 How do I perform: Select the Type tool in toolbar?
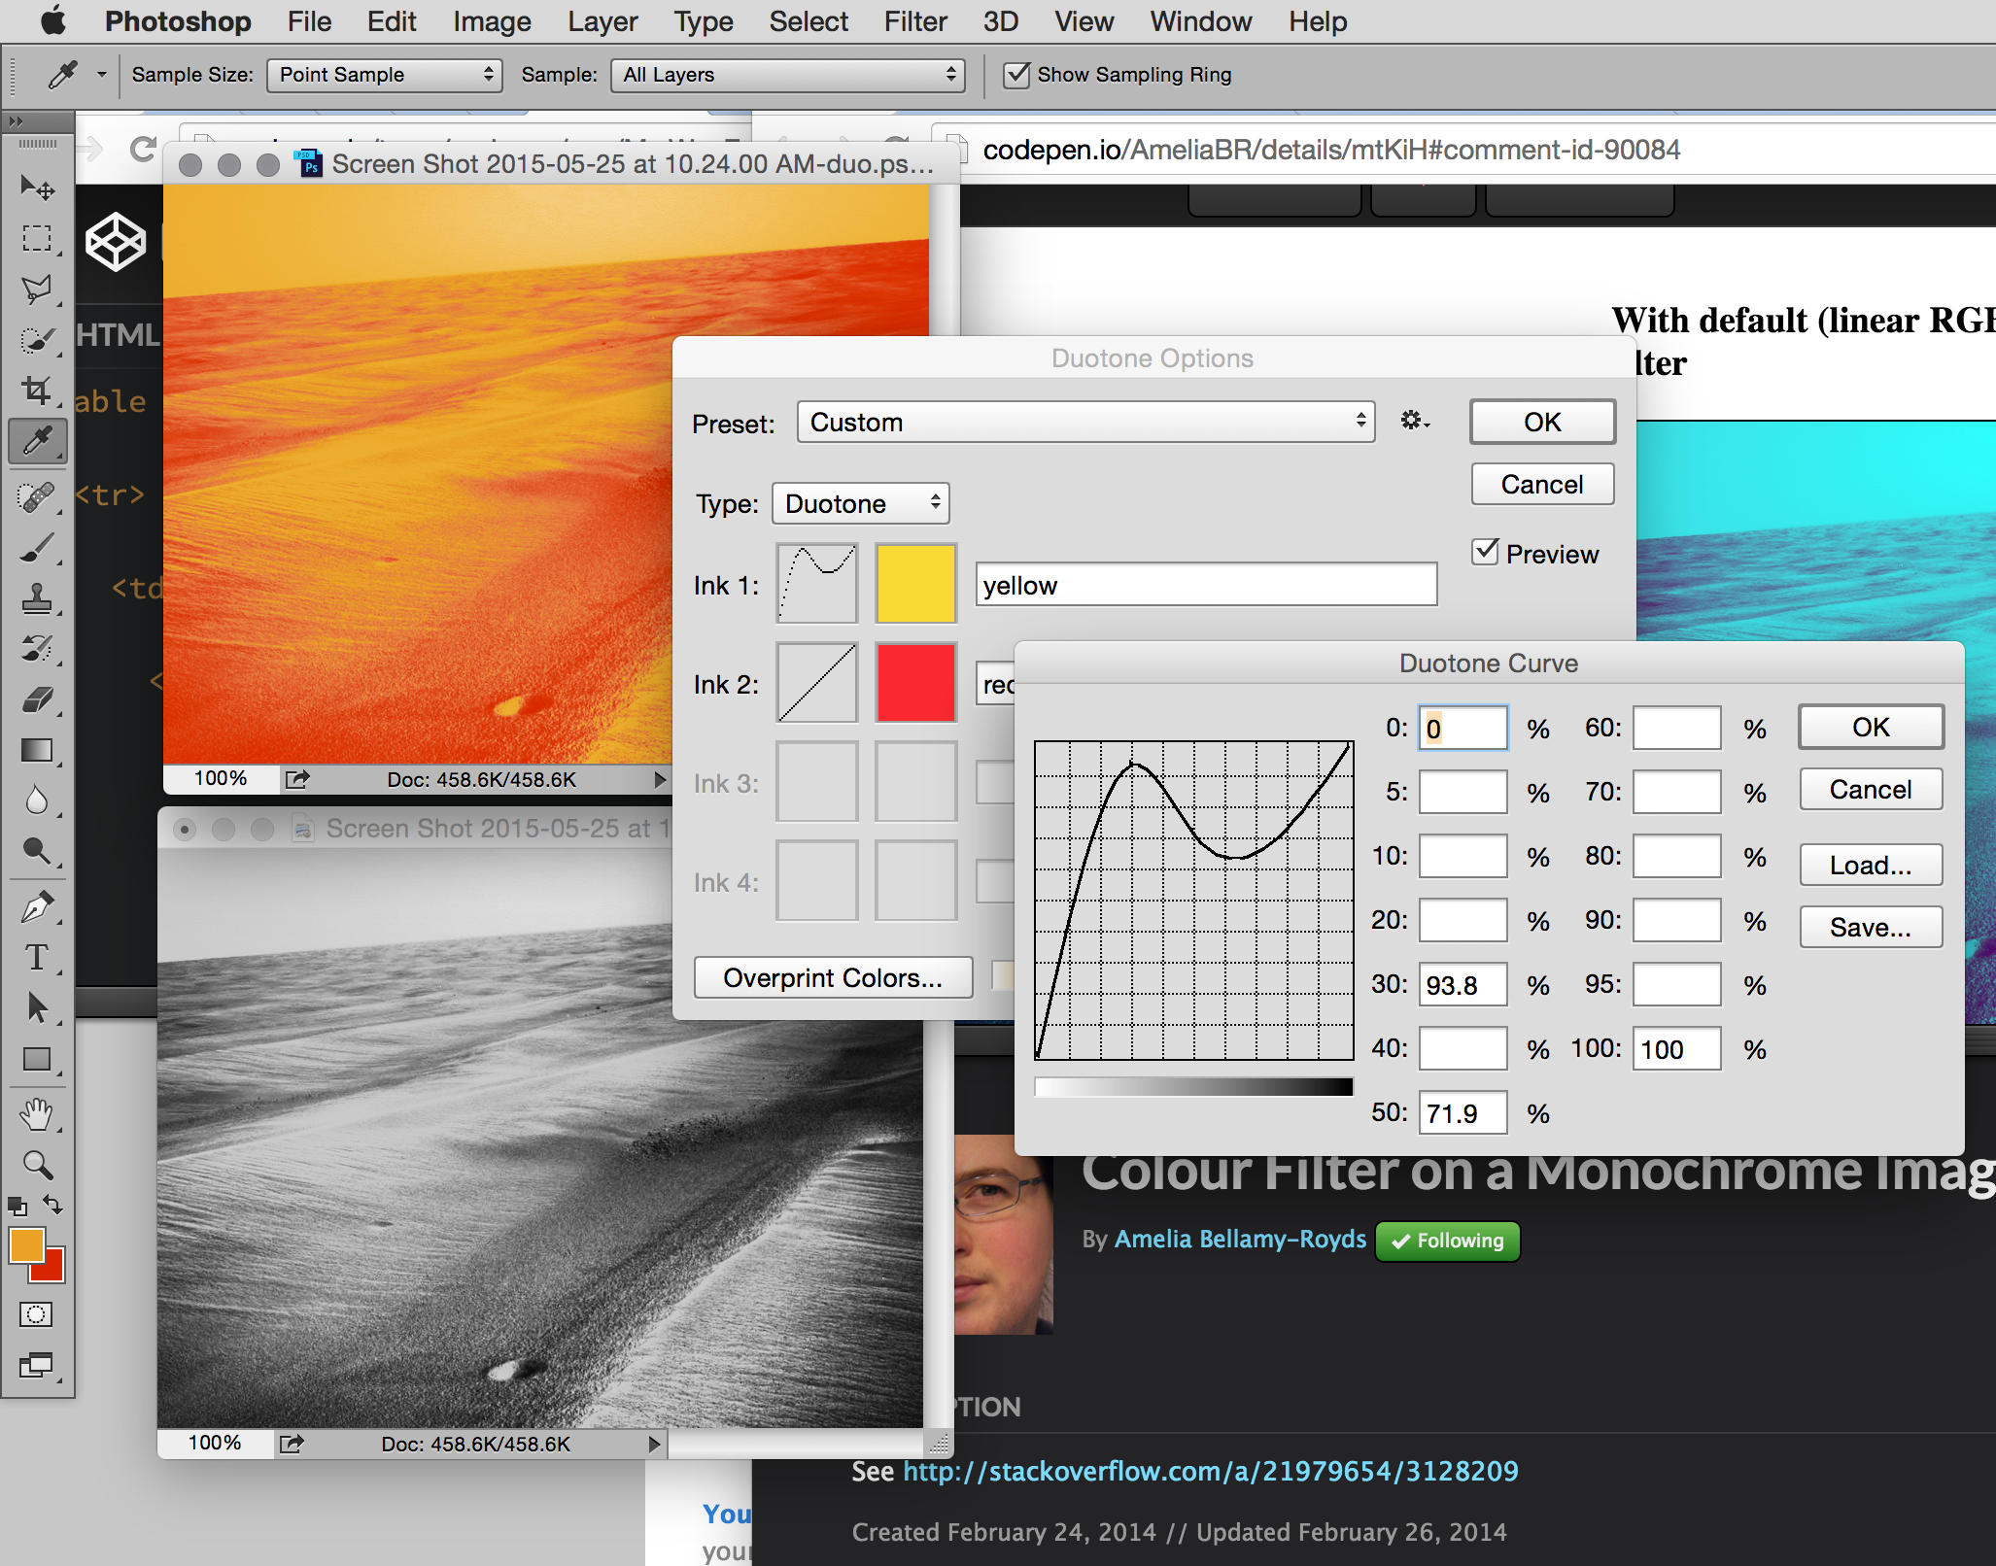[x=37, y=958]
